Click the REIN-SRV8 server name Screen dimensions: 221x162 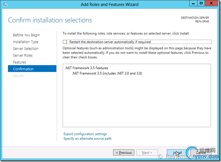pos(202,21)
